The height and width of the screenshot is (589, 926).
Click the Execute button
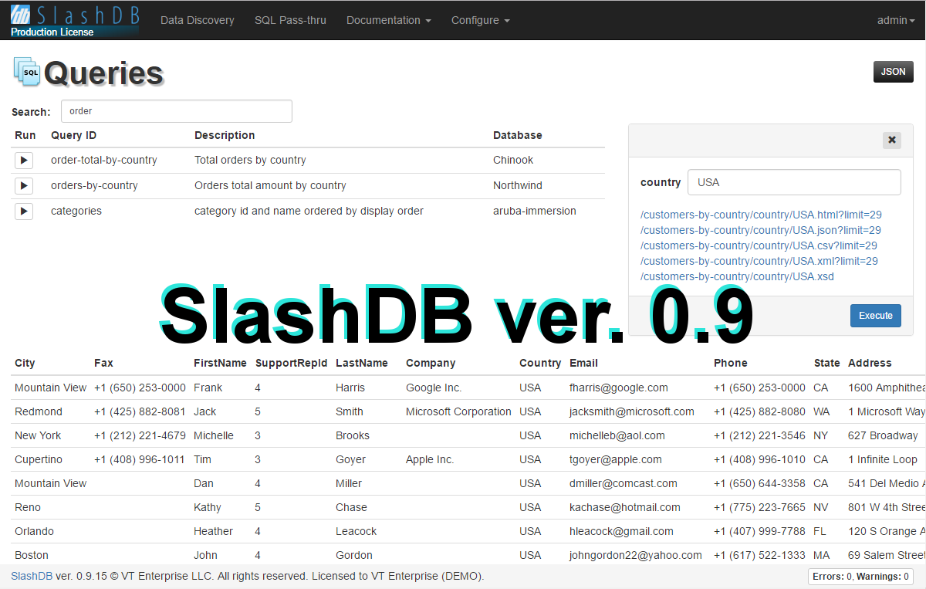876,316
